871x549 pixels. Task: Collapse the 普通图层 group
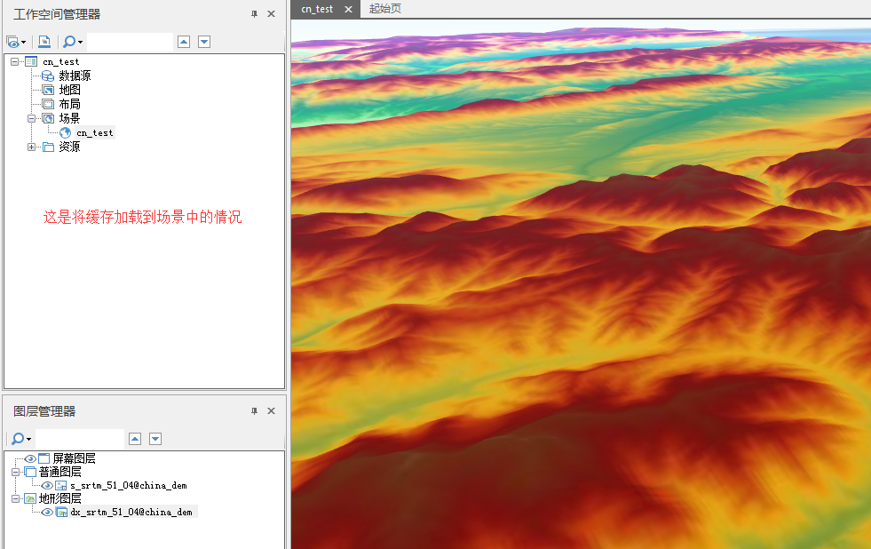click(x=16, y=472)
